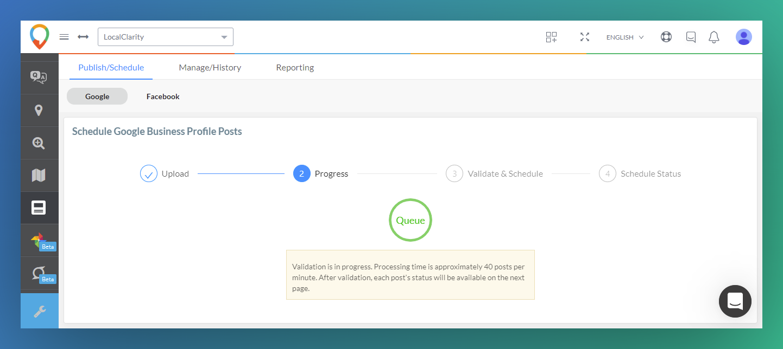Screen dimensions: 783x349
Task: Click the Schedule Google Business Profile Posts heading
Action: point(157,131)
